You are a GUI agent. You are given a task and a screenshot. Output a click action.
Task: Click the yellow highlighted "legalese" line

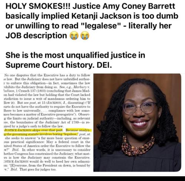pyautogui.click(x=41, y=134)
